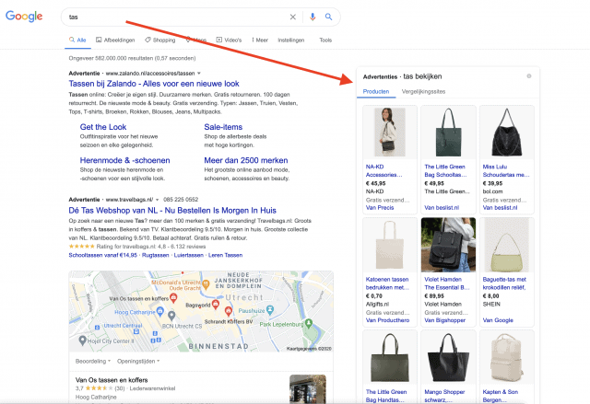Image resolution: width=590 pixels, height=404 pixels.
Task: Open the Miss Lulu Schoudertas image
Action: click(507, 133)
